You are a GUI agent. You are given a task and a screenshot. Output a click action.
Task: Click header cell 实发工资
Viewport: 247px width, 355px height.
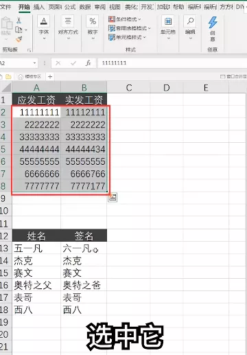pos(84,100)
